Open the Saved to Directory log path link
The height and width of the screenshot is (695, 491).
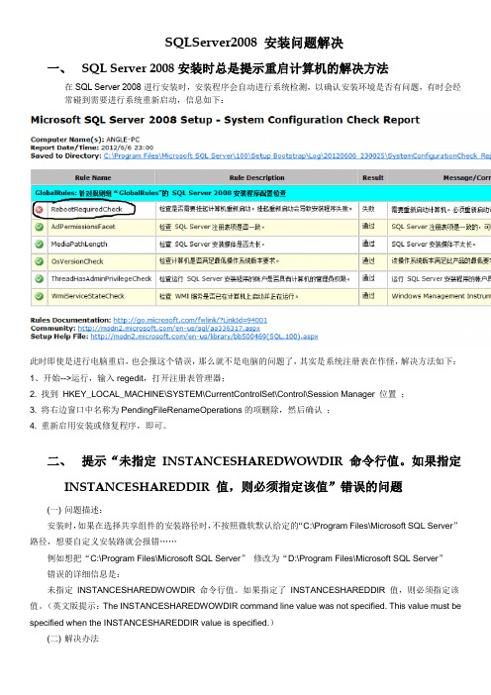tap(297, 156)
